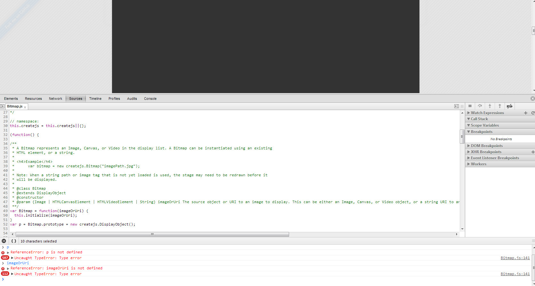Viewport: 535px width, 286px height.
Task: Open Bitmap.js:141 link on 587 error row
Action: coord(515,258)
